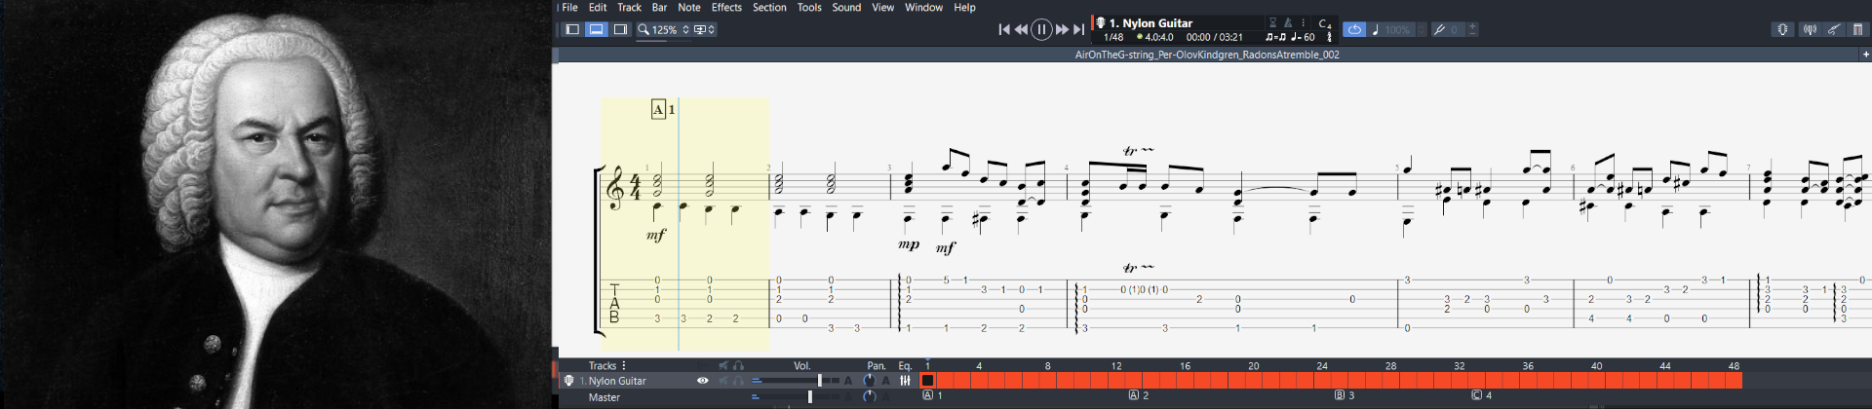
Task: Open the Section menu
Action: (769, 7)
